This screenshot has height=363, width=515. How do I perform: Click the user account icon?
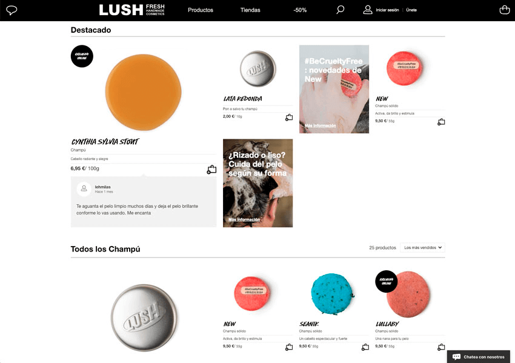368,10
